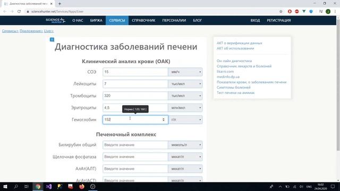
Task: Open the СЕРВИСЫ menu item
Action: 117,20
